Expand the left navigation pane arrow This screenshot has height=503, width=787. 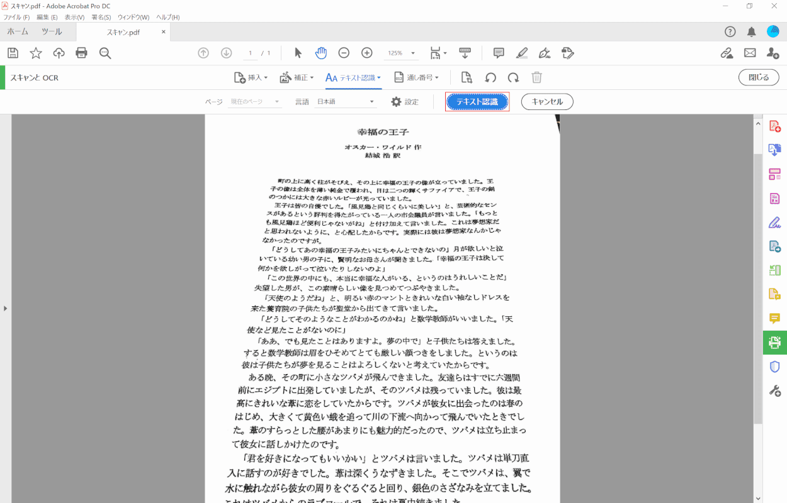tap(6, 308)
